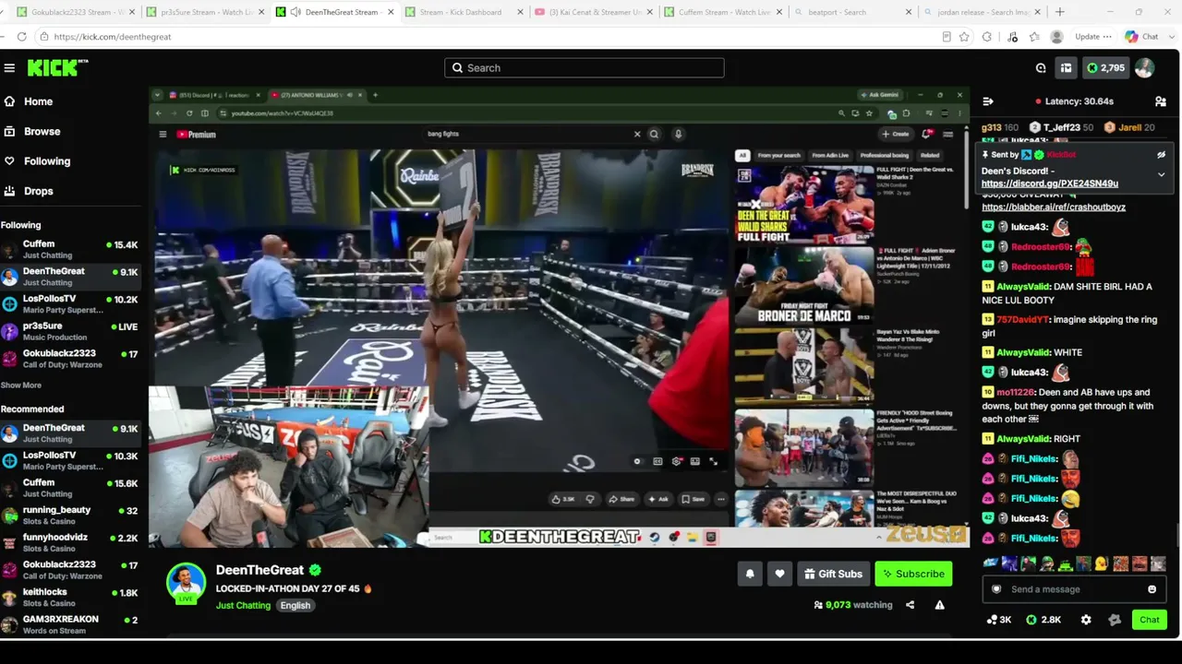Open LosPollosTV channel in Following list
The height and width of the screenshot is (664, 1182).
pyautogui.click(x=72, y=304)
